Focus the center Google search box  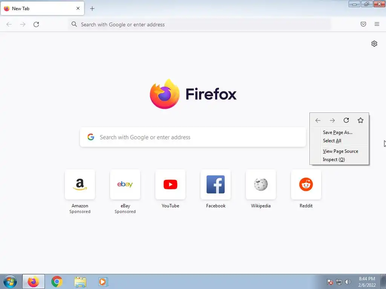[x=193, y=137]
